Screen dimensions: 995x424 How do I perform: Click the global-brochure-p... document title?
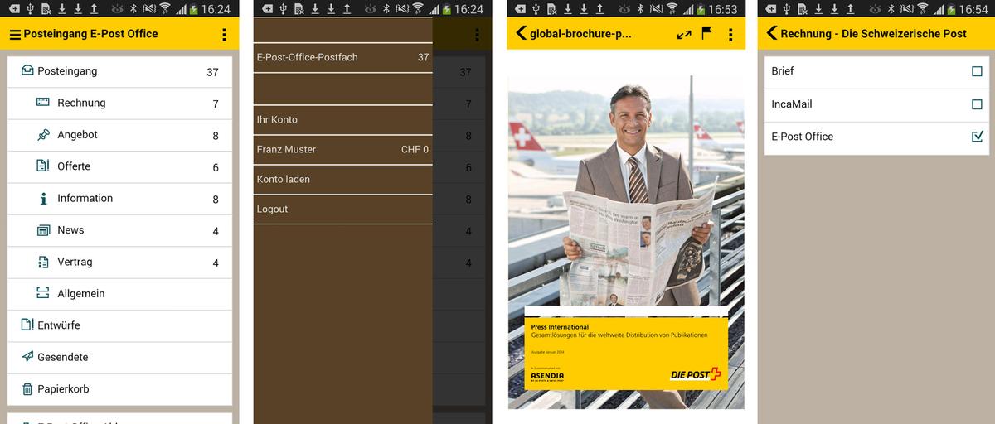tap(580, 35)
